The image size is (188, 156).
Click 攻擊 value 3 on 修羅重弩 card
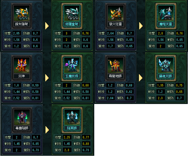click(67, 33)
